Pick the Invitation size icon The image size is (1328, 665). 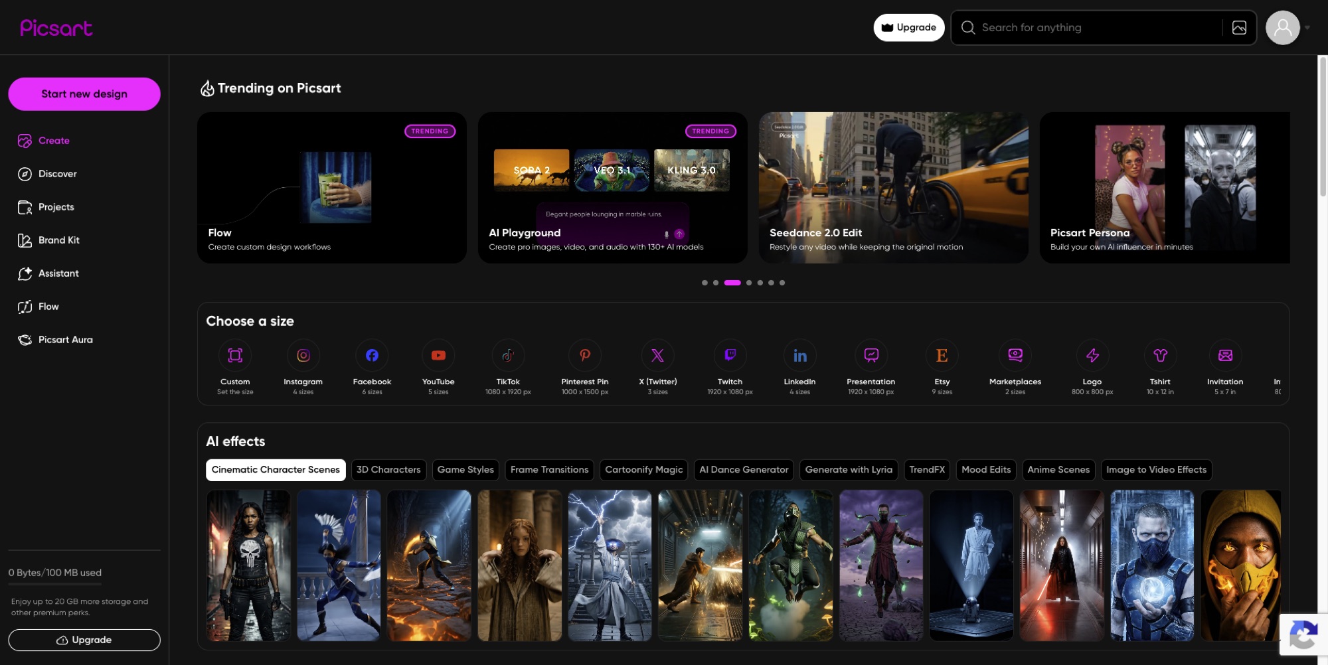[x=1225, y=355]
